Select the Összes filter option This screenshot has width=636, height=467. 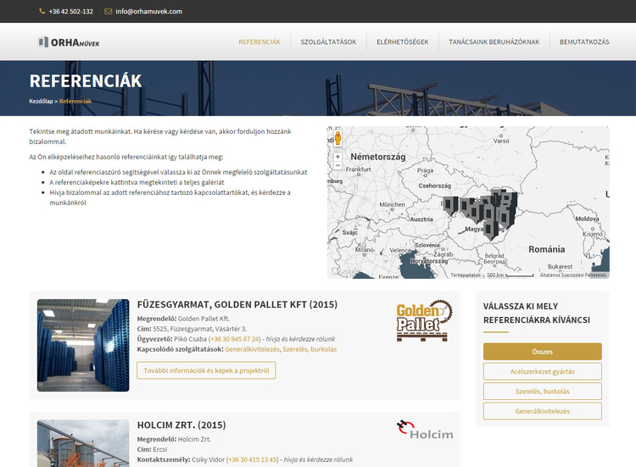point(542,351)
